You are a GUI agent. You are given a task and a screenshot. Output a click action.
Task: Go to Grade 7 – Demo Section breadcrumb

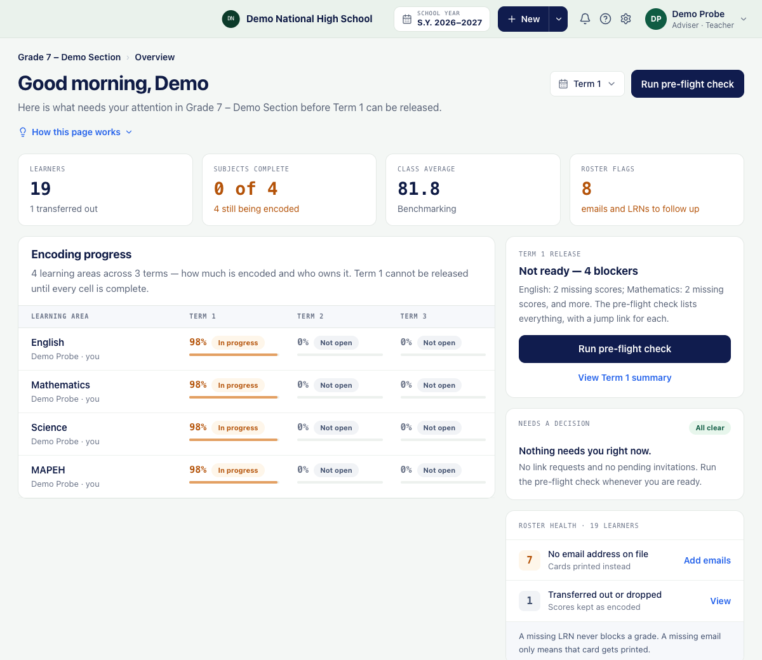pyautogui.click(x=69, y=57)
